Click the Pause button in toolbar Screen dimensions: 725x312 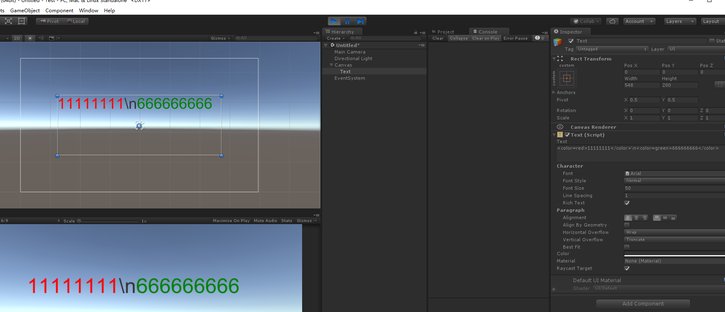point(347,21)
